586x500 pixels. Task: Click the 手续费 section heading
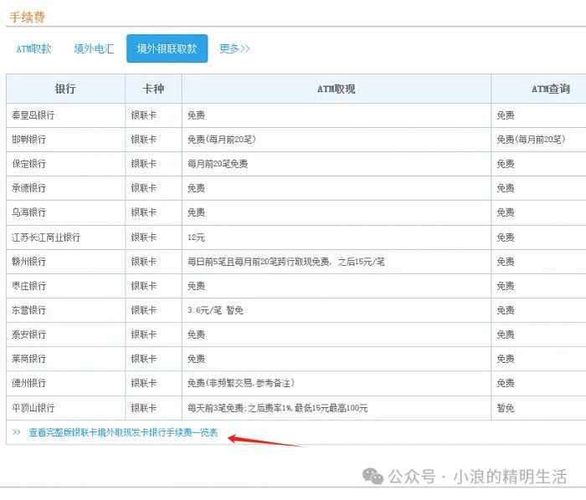[x=27, y=18]
